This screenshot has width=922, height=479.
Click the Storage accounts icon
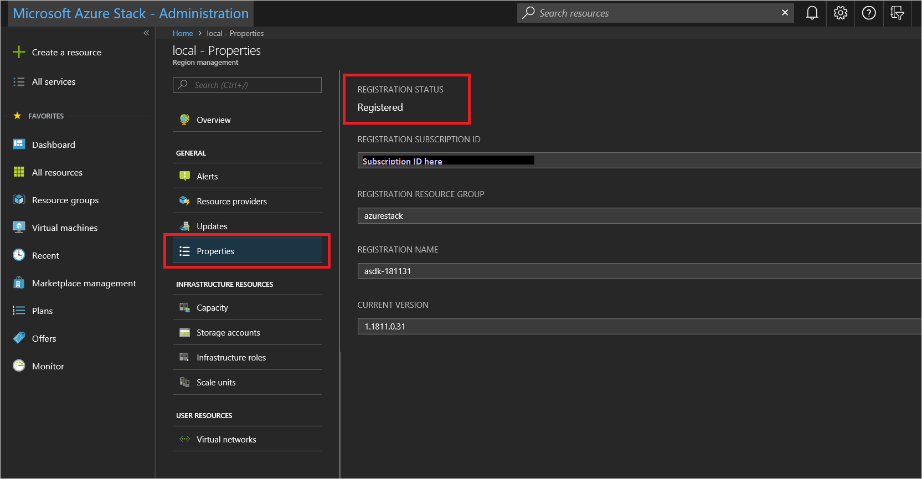pos(184,332)
